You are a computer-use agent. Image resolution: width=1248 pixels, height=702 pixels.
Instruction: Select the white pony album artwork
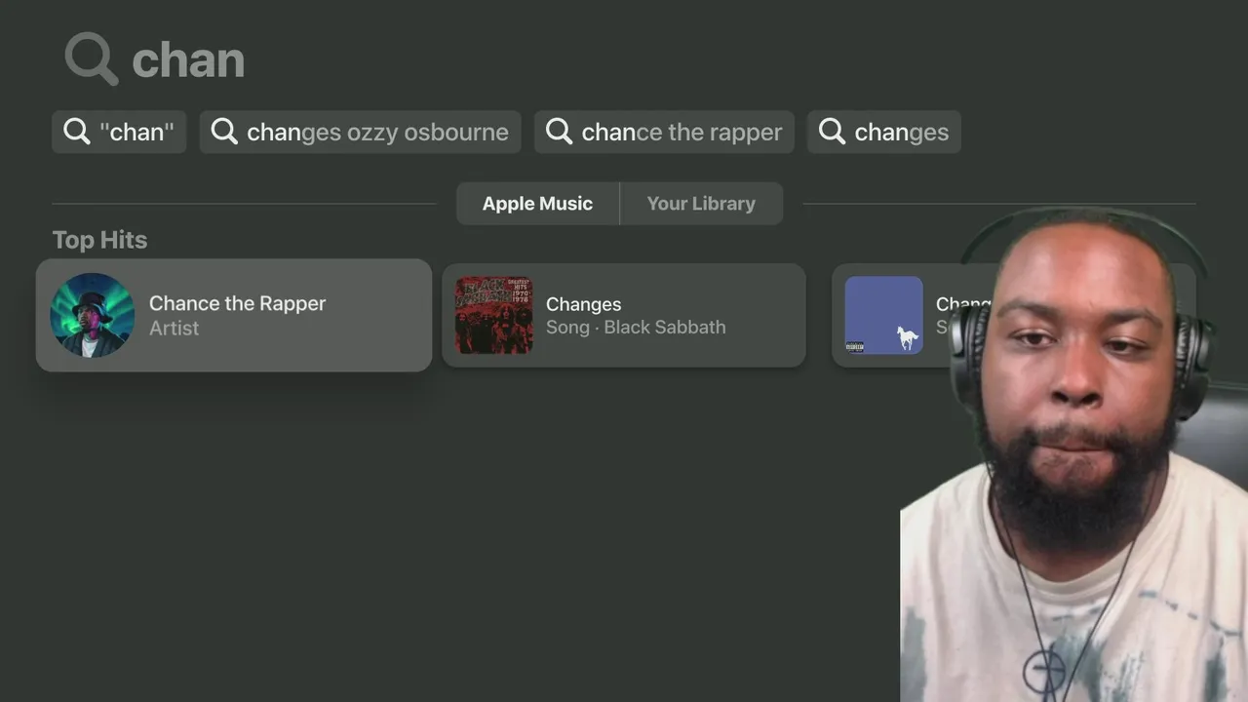point(883,315)
